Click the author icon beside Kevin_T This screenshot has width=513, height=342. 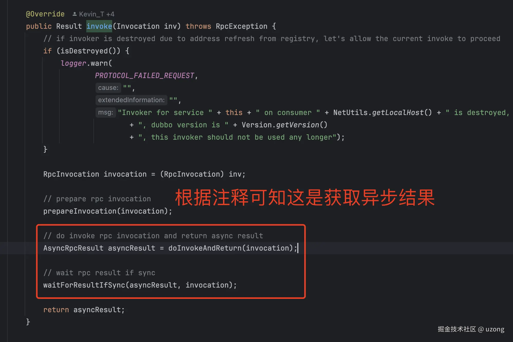coord(74,14)
